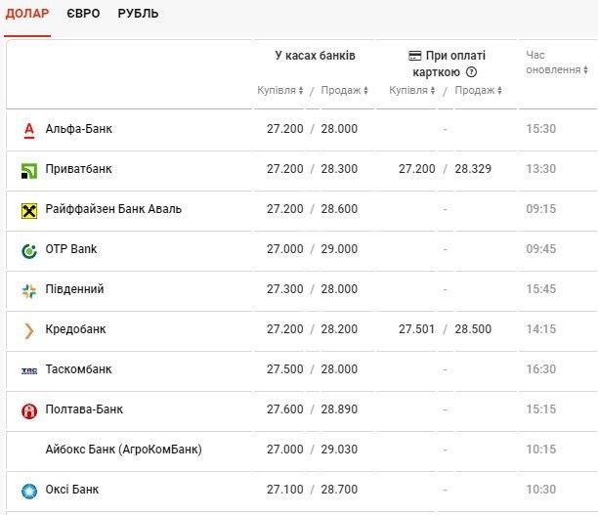
Task: Sort by Купівля under 'У касах банків'
Action: (x=280, y=91)
